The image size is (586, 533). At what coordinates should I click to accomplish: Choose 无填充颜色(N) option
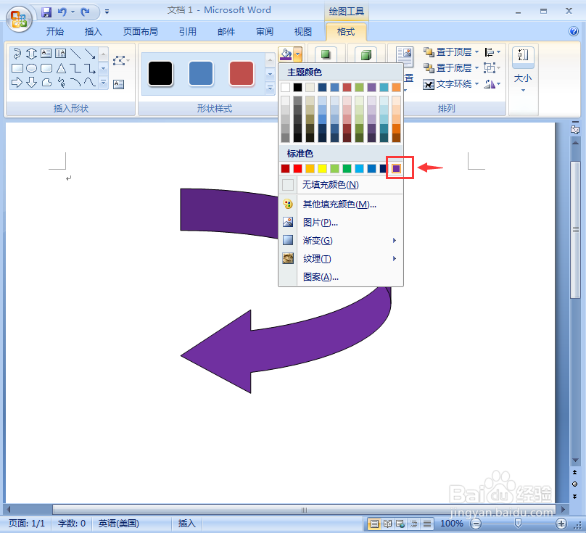click(x=341, y=185)
